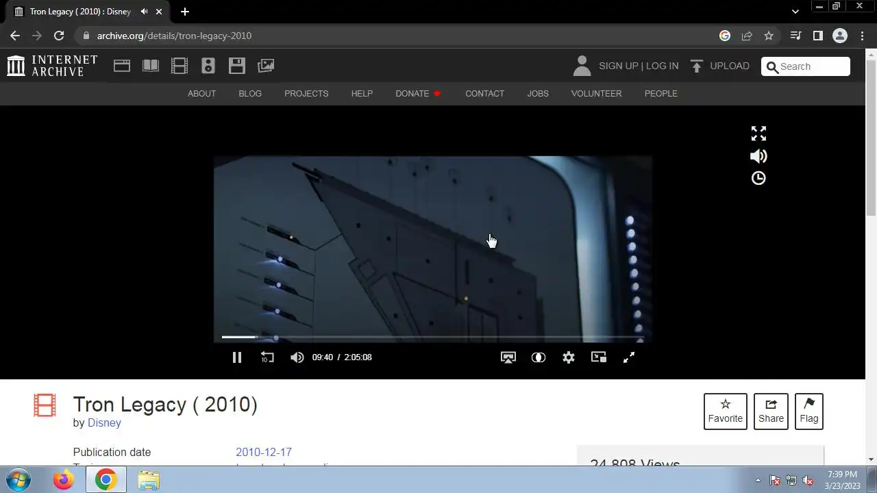Open the Disney creator link
Screen dimensions: 877x493
click(x=104, y=423)
